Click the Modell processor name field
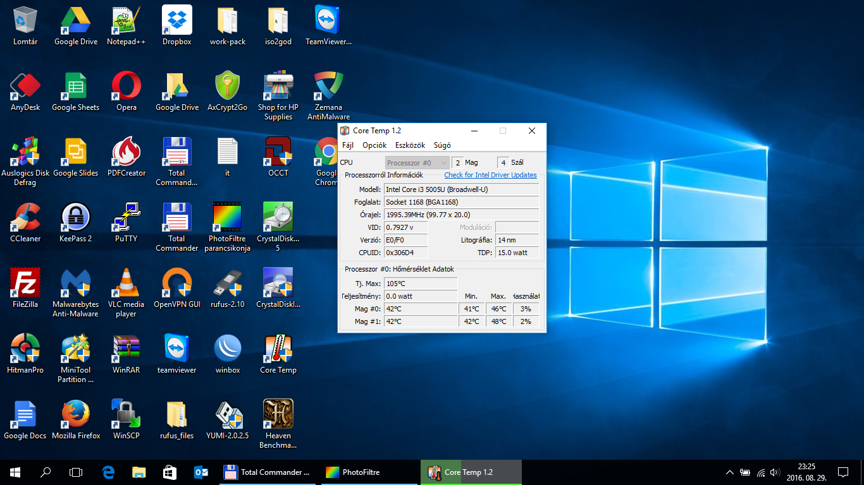The width and height of the screenshot is (864, 485). click(x=461, y=189)
